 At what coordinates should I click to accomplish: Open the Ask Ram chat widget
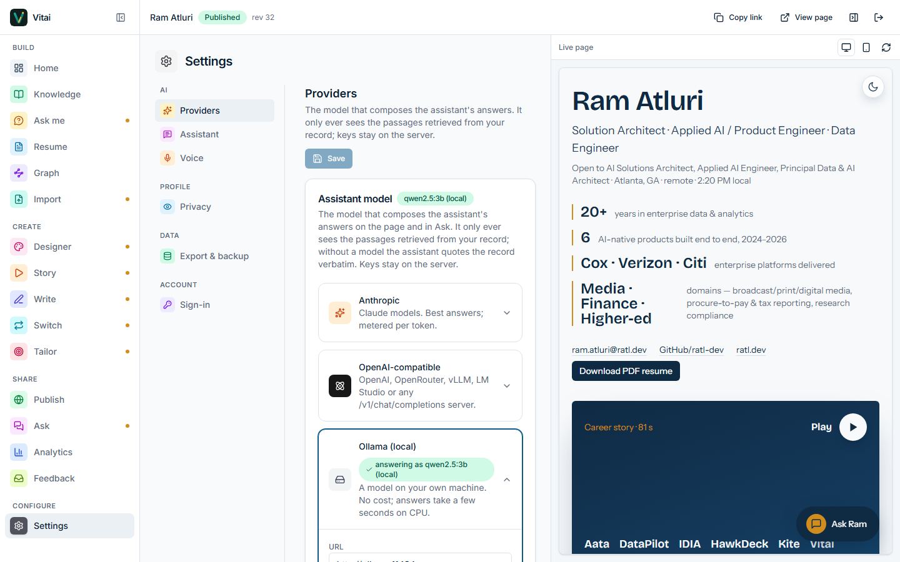pyautogui.click(x=837, y=524)
